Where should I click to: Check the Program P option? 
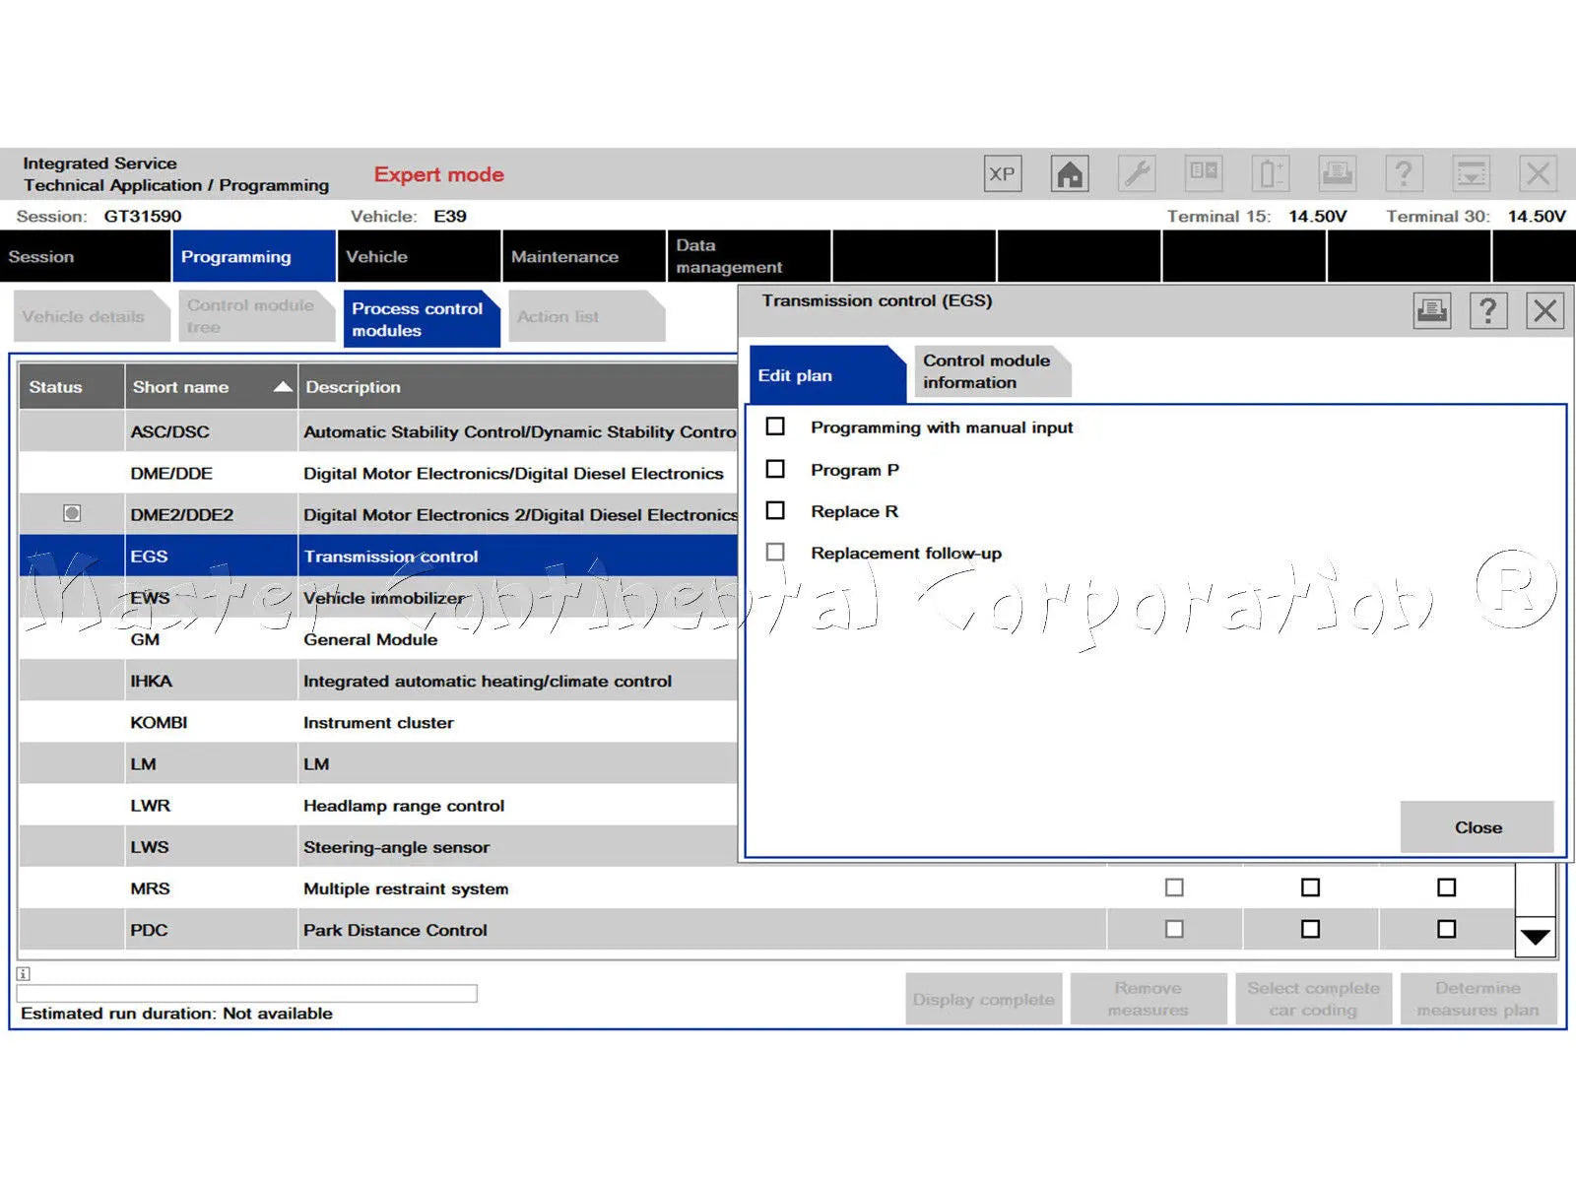775,469
